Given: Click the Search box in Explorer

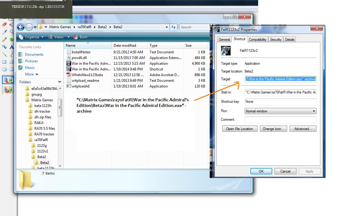Looking at the screenshot, I should pyautogui.click(x=194, y=27).
